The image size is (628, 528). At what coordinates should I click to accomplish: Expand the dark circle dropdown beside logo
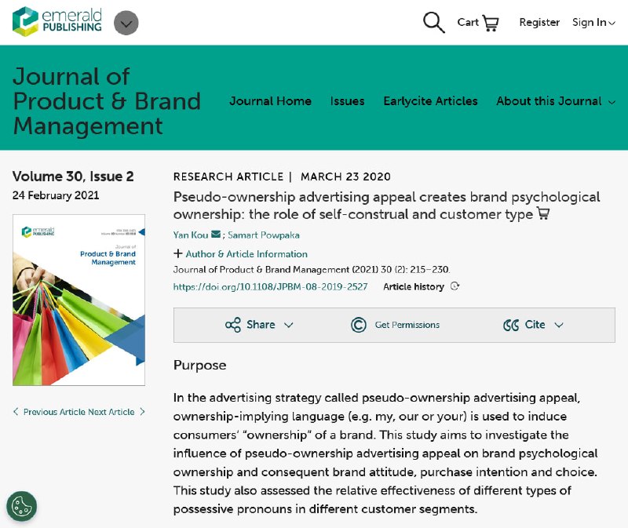tap(126, 24)
